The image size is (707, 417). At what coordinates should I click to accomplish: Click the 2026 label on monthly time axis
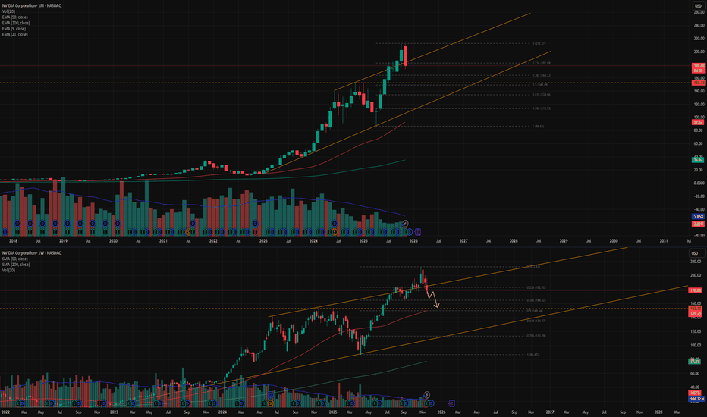pos(414,240)
